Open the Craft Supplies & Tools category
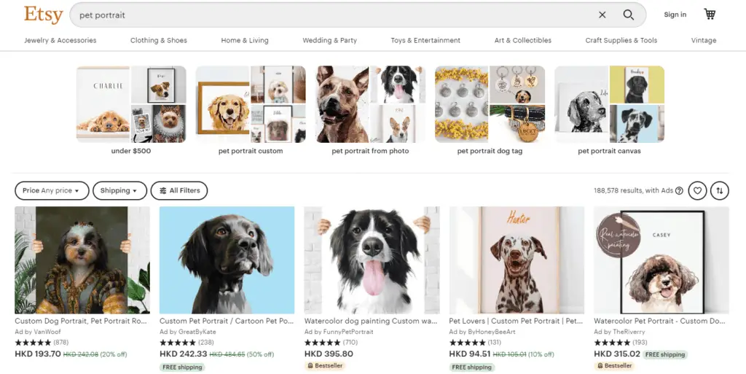 click(x=621, y=40)
